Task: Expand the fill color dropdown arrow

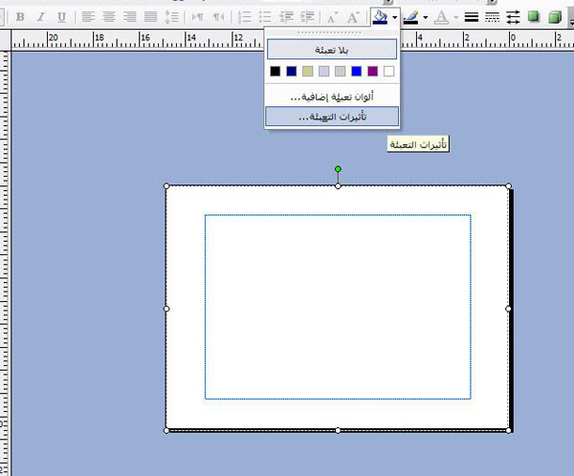Action: tap(394, 17)
